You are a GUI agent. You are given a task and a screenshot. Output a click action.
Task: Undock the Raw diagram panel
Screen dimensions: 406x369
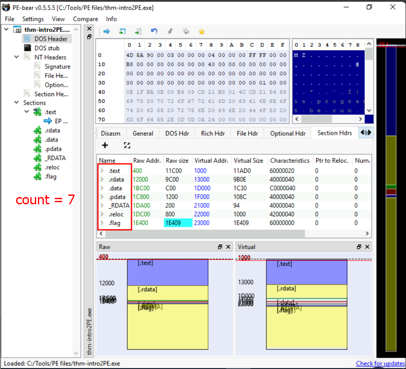220,247
